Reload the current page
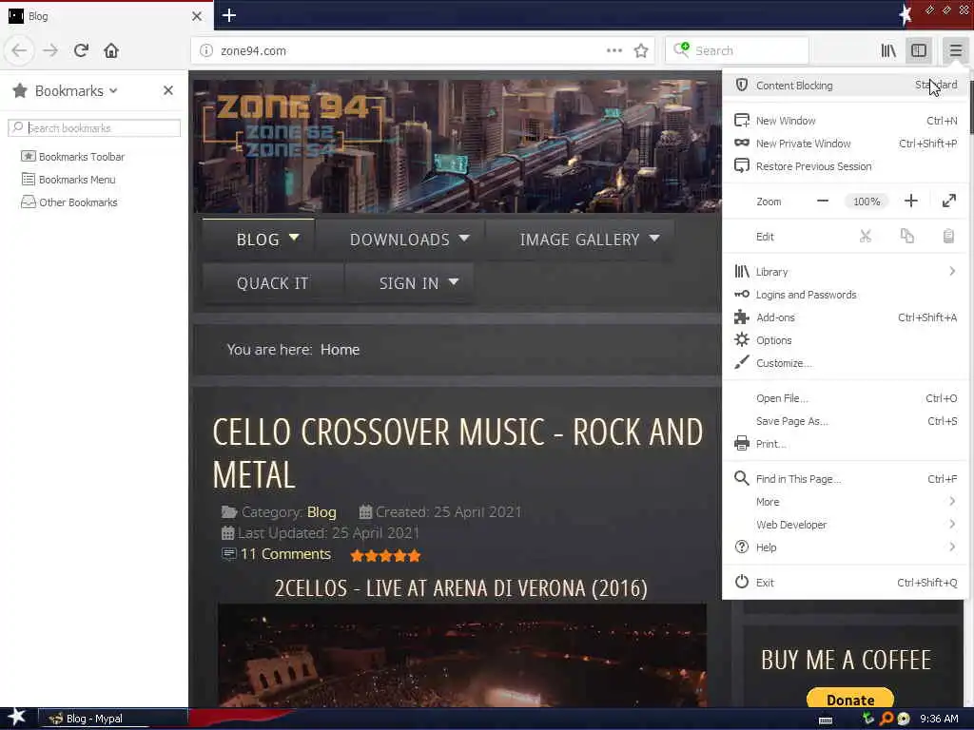This screenshot has width=974, height=730. [x=82, y=50]
